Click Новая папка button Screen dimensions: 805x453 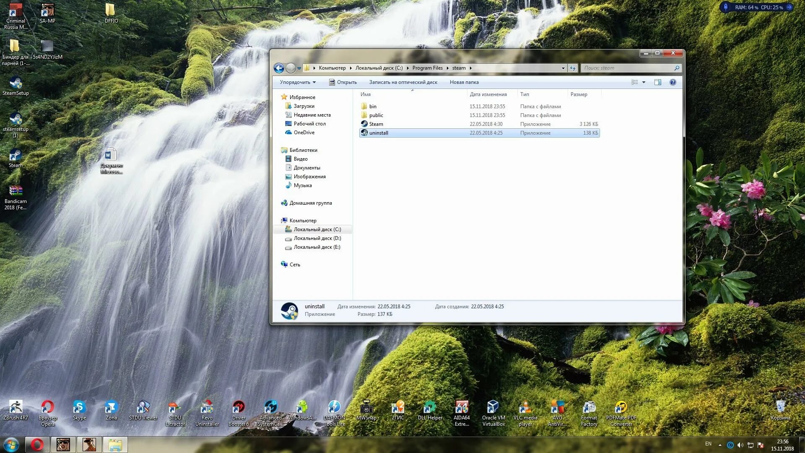click(x=464, y=82)
